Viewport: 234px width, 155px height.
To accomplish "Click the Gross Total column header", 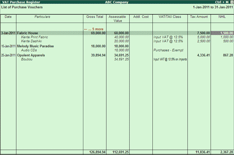I will [94, 17].
